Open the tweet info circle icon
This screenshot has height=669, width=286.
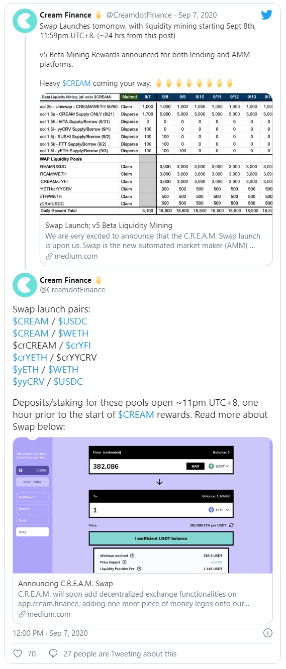click(x=268, y=632)
